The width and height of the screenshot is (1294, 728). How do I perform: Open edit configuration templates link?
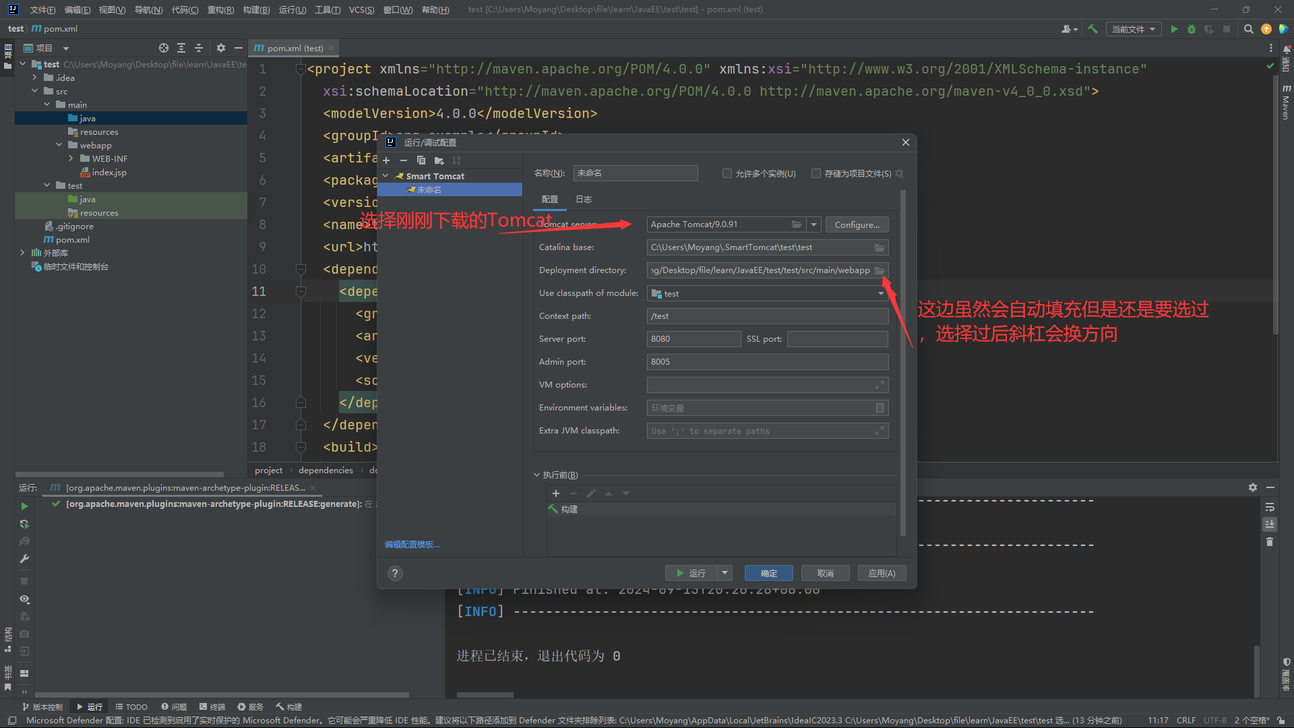point(412,544)
